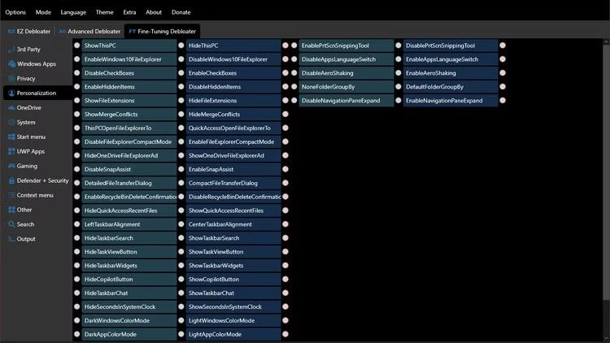Select the radio button left of ShowThisPC
The width and height of the screenshot is (610, 343).
(x=77, y=46)
